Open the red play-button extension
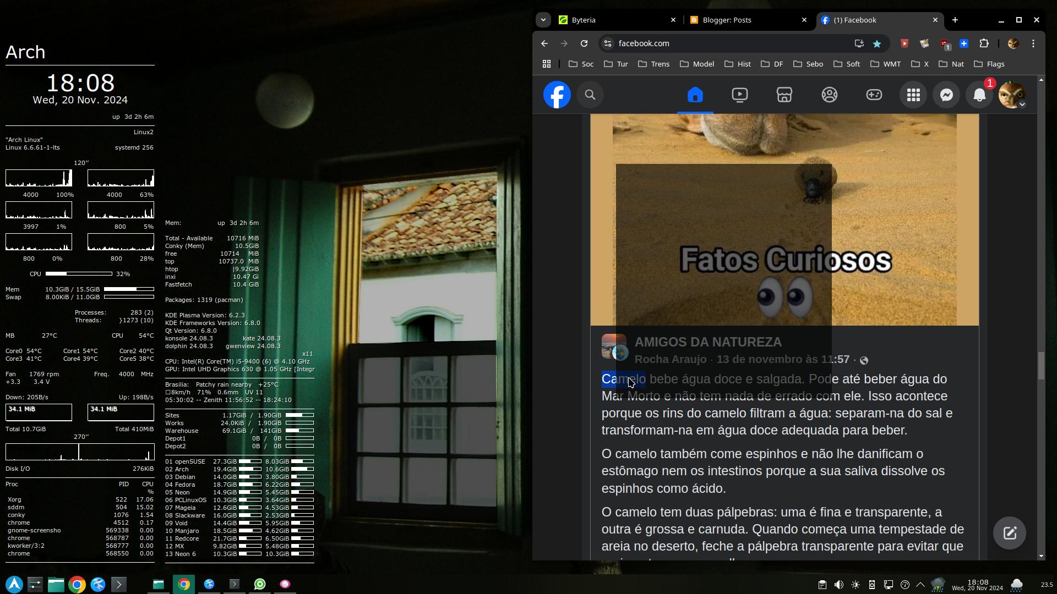This screenshot has width=1057, height=594. tap(904, 43)
